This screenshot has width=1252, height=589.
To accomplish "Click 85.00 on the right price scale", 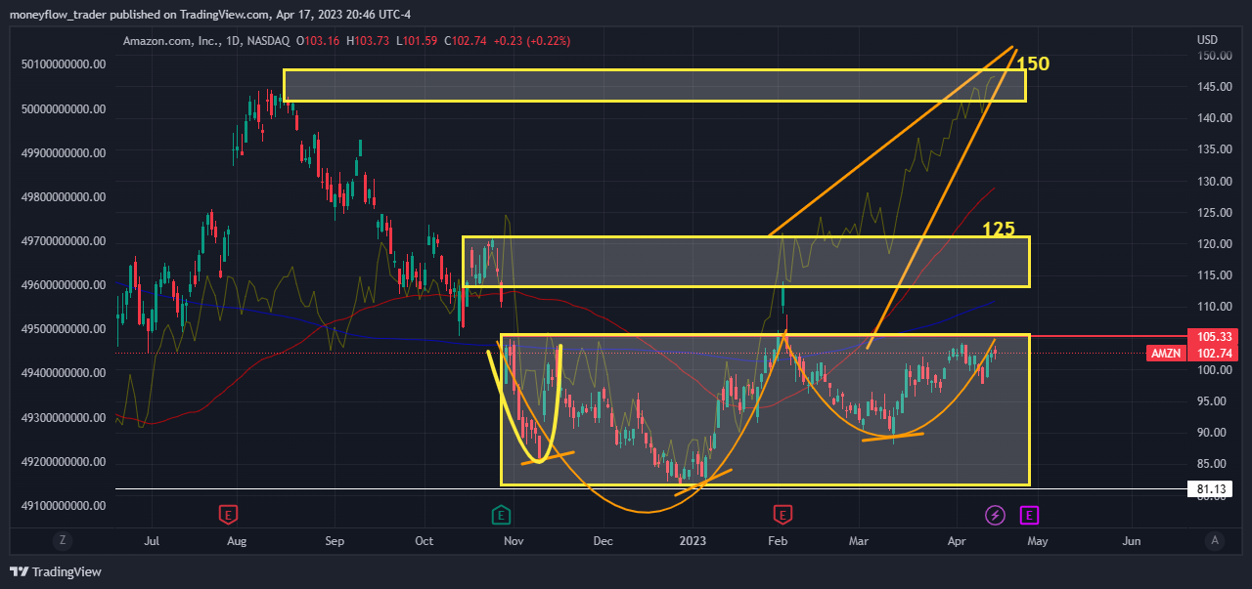I will click(x=1212, y=464).
